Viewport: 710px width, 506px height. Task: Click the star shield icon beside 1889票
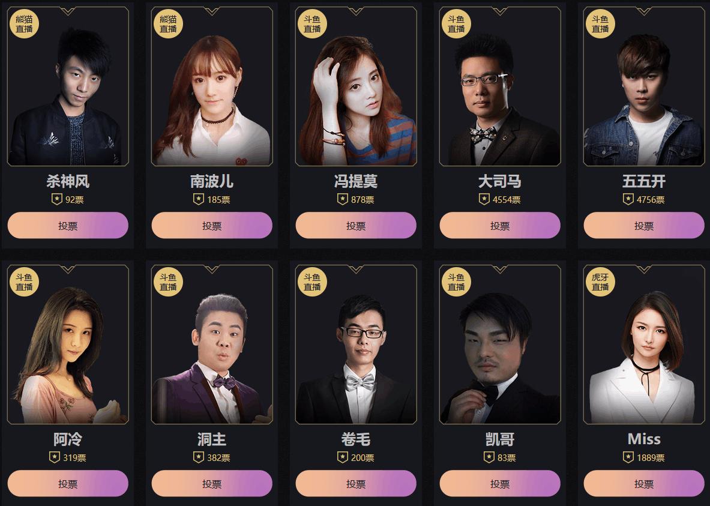[x=628, y=457]
